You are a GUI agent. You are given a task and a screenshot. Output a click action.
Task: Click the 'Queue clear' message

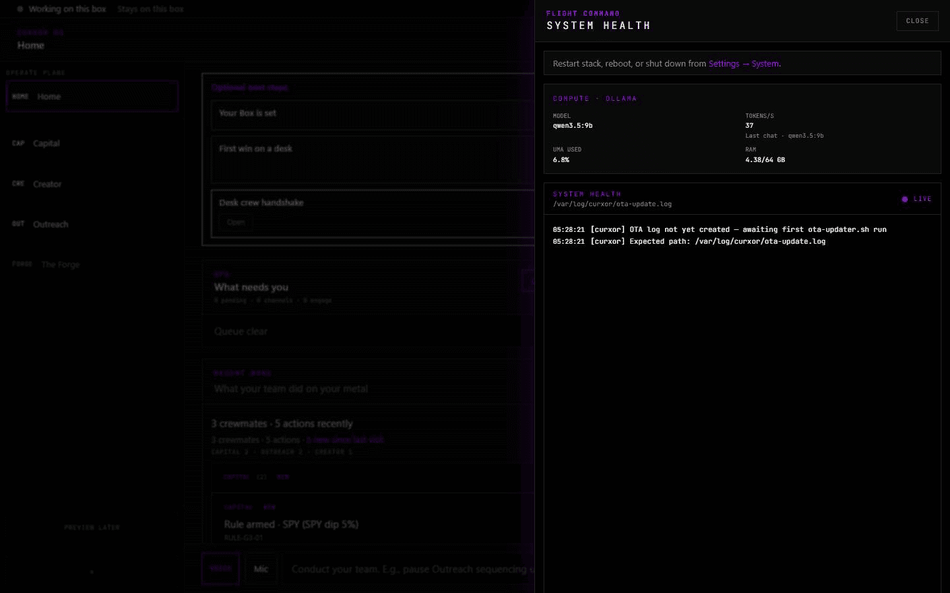(x=241, y=331)
